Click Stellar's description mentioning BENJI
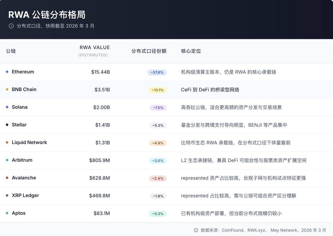Image resolution: width=333 pixels, height=236 pixels. 234,125
